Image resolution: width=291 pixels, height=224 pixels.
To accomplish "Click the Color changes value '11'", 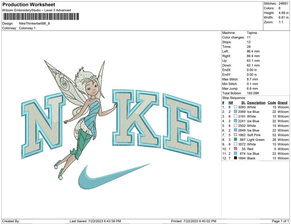I will [x=248, y=38].
